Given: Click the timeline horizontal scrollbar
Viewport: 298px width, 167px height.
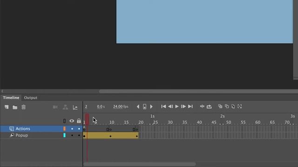Looking at the screenshot, I should [140, 164].
